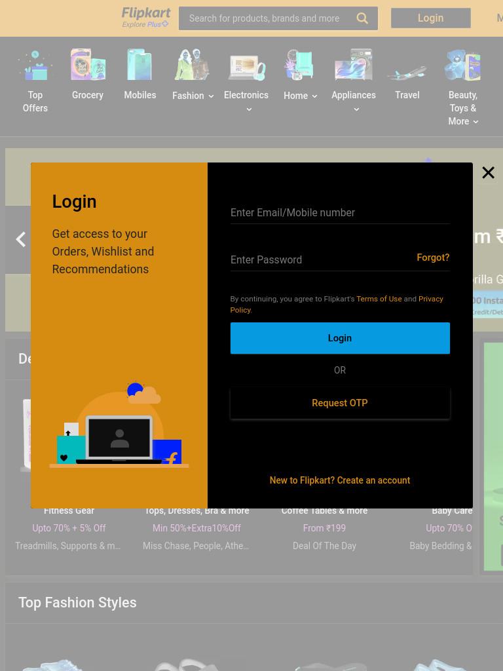Open the Top Offers gift icon
Image resolution: width=503 pixels, height=671 pixels.
(x=35, y=65)
